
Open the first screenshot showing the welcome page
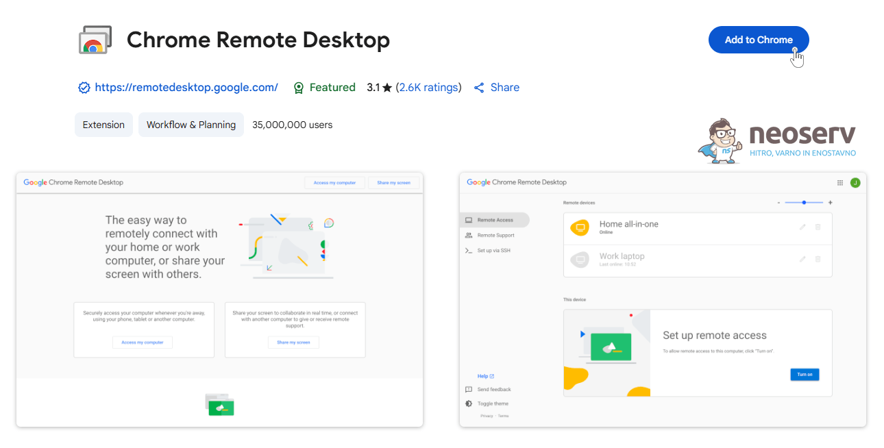(219, 299)
